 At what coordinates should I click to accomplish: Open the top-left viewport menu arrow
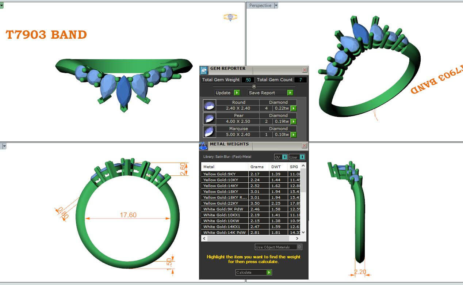[2, 5]
